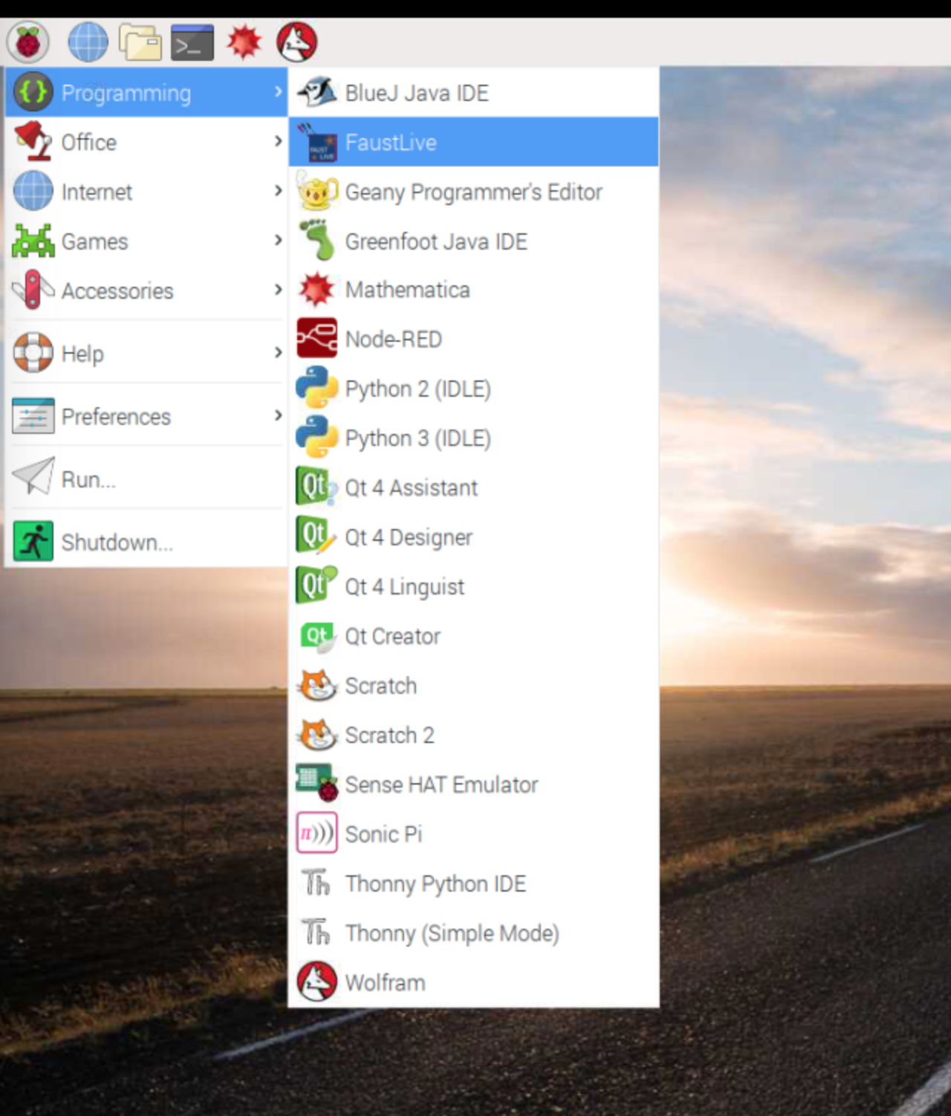Click the Python 2 (IDLE) snake icon
This screenshot has height=1116, width=951.
point(317,388)
